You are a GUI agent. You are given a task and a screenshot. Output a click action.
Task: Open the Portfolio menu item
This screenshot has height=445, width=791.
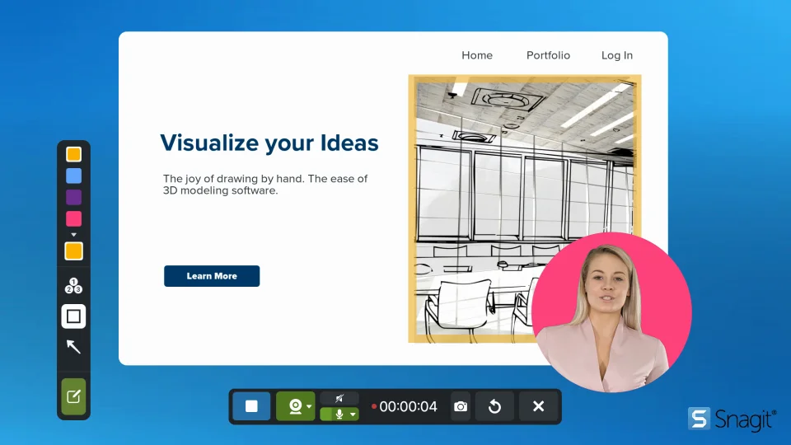click(x=548, y=55)
